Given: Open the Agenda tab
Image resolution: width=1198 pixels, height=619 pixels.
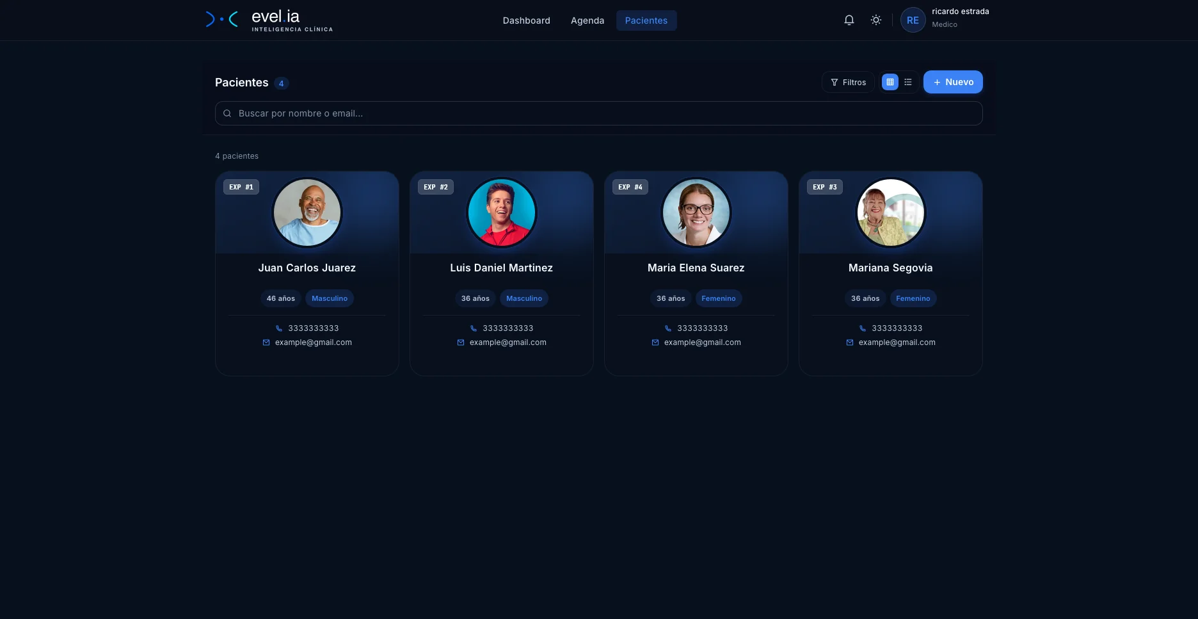Looking at the screenshot, I should pos(587,20).
